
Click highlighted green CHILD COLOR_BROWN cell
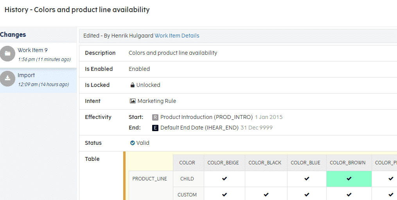348,179
